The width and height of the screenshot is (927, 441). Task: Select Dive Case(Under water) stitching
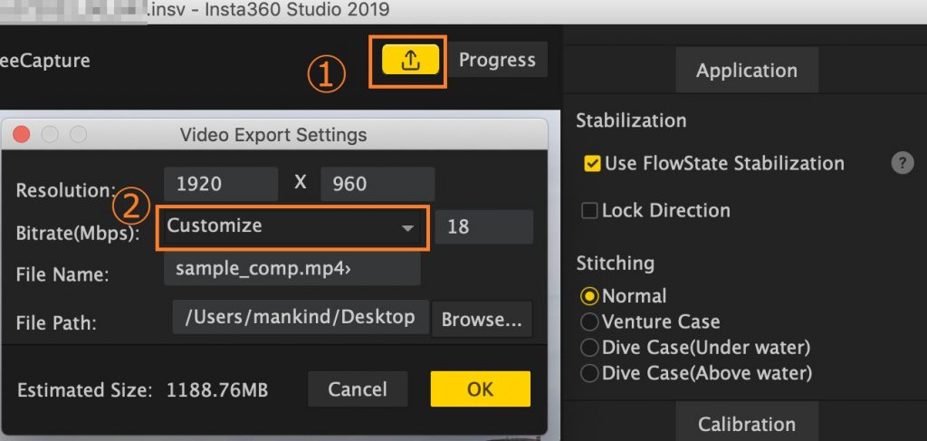589,348
